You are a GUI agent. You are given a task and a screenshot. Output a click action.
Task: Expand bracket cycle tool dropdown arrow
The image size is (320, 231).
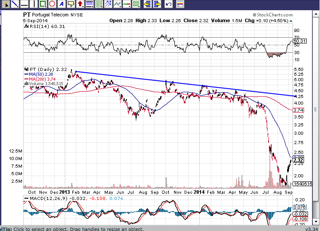click(x=140, y=7)
